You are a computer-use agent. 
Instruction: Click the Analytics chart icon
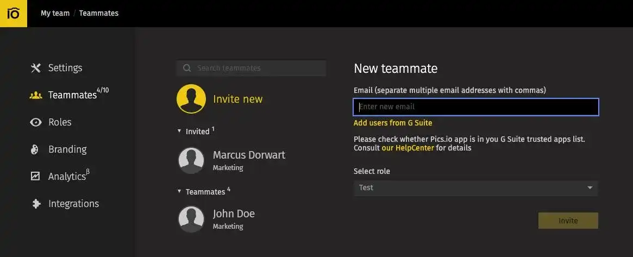[35, 176]
